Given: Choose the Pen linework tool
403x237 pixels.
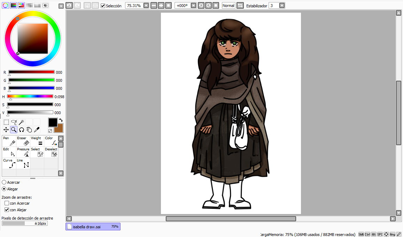Looking at the screenshot, I should coord(9,141).
